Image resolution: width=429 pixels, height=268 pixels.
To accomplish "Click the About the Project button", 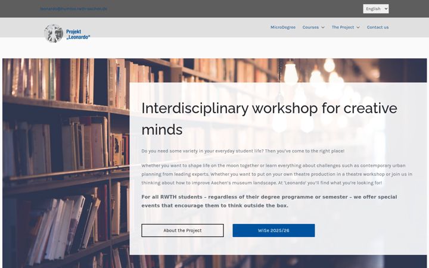I will [x=182, y=230].
